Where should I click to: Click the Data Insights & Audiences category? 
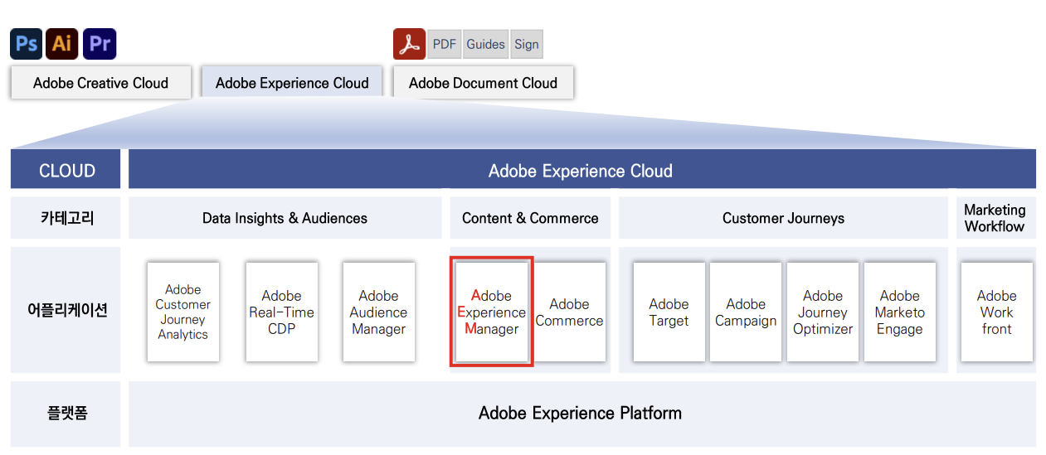point(285,218)
